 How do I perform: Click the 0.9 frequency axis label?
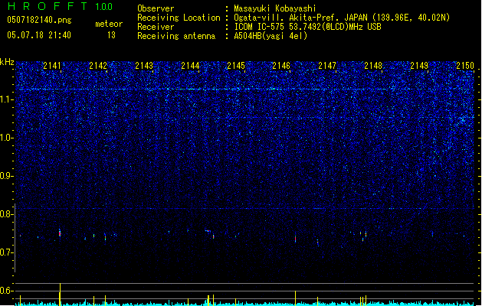coord(7,176)
